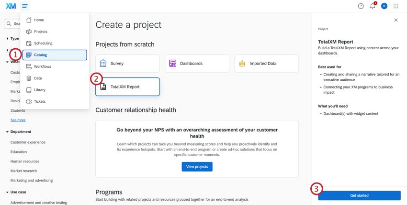This screenshot has height=205, width=407.
Task: Choose the Survey project card
Action: 127,64
